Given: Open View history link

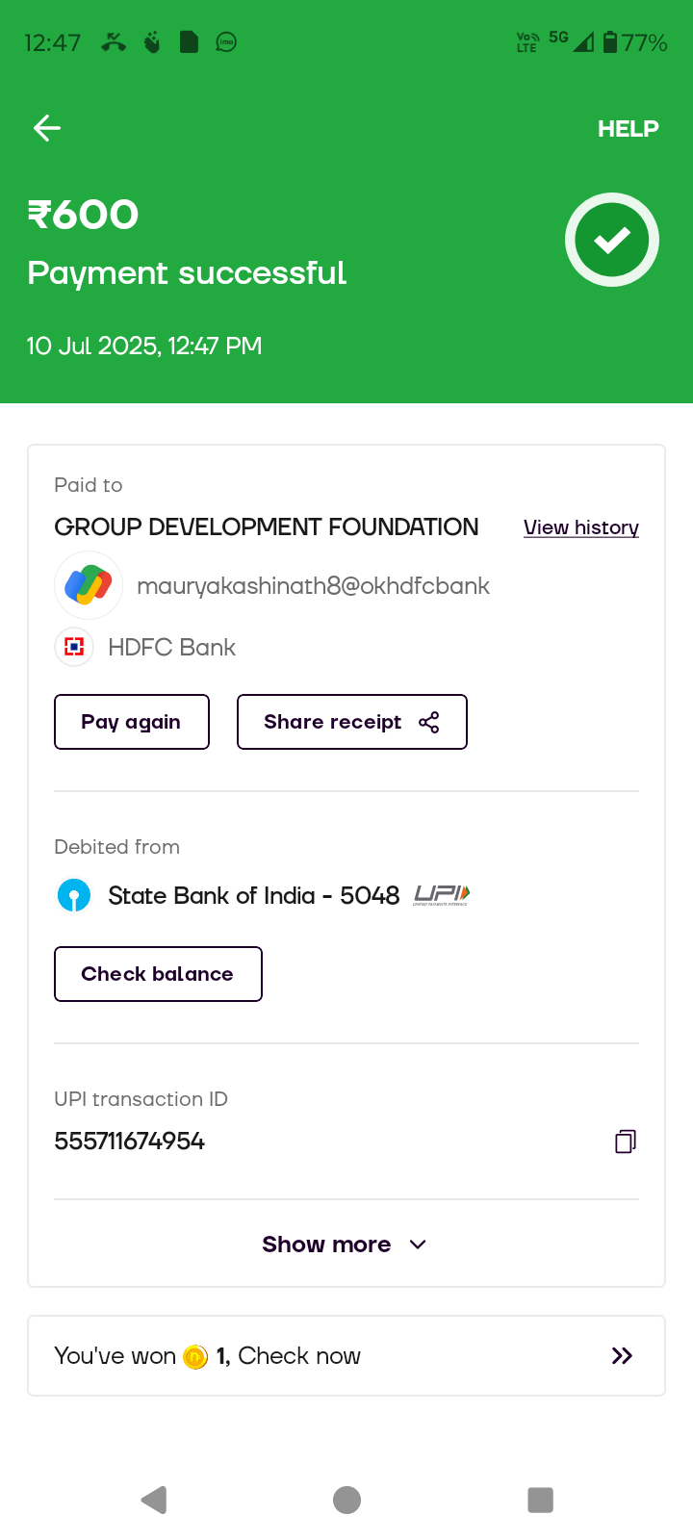Looking at the screenshot, I should coord(580,527).
